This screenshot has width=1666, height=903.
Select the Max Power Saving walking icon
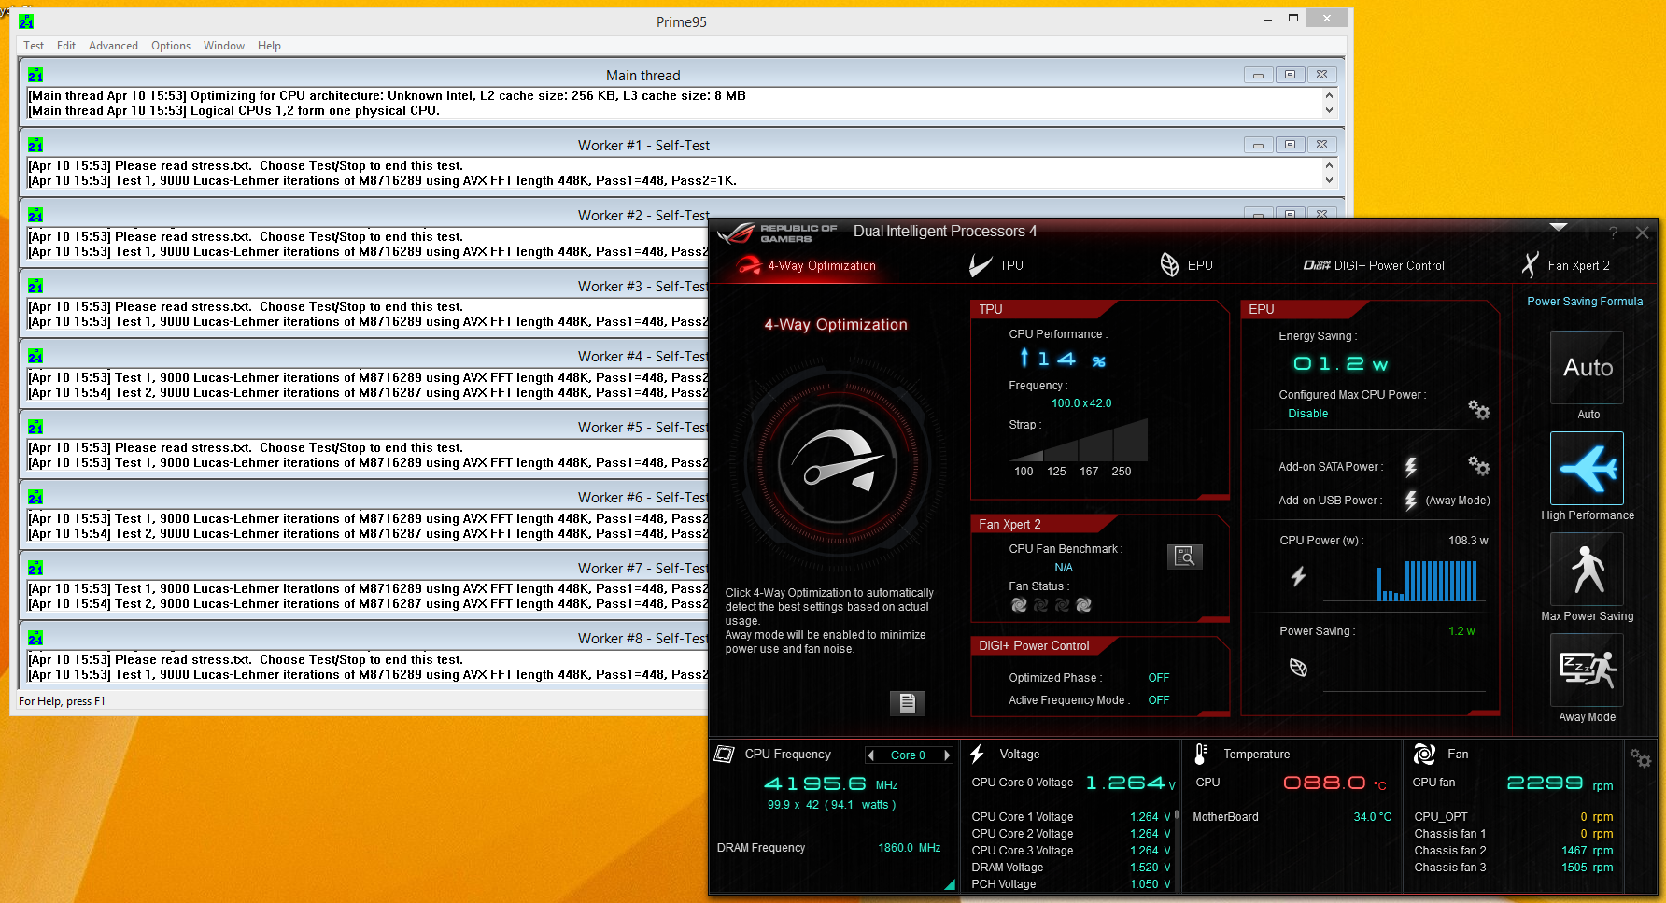click(x=1588, y=570)
